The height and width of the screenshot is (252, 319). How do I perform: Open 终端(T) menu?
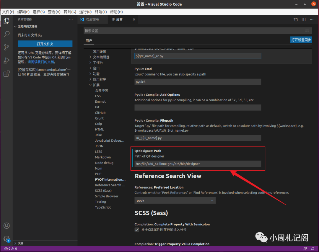coord(101,12)
